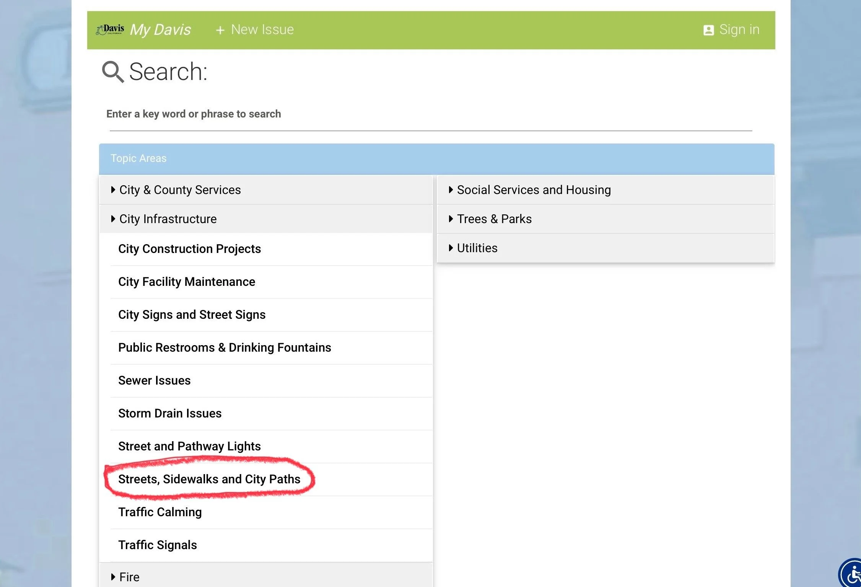Select Streets, Sidewalks and City Paths
Screen dimensions: 861x587
tap(209, 479)
